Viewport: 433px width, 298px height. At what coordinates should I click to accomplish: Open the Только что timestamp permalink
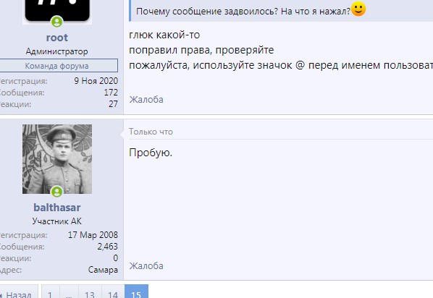(x=151, y=132)
